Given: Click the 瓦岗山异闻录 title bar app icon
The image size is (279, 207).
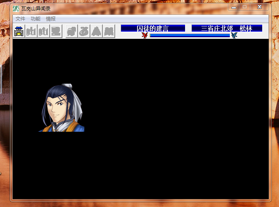Looking at the screenshot, I should click(x=16, y=8).
